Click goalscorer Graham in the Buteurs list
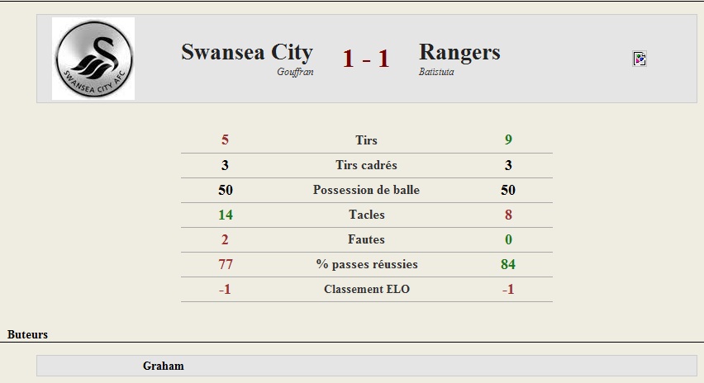Viewport: 704px width, 383px height. pos(164,366)
